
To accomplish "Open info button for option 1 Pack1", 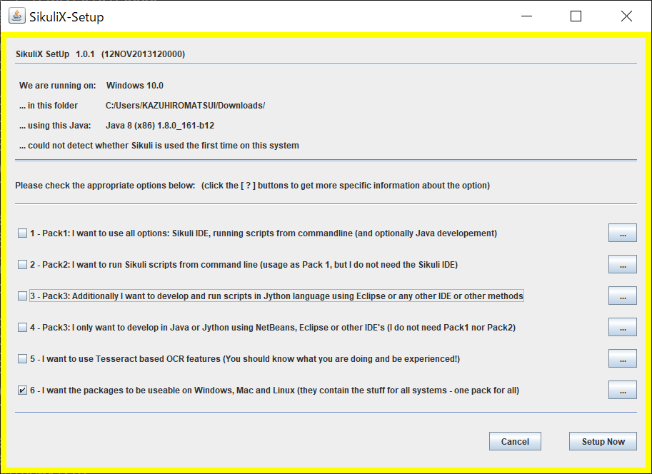I will 623,233.
